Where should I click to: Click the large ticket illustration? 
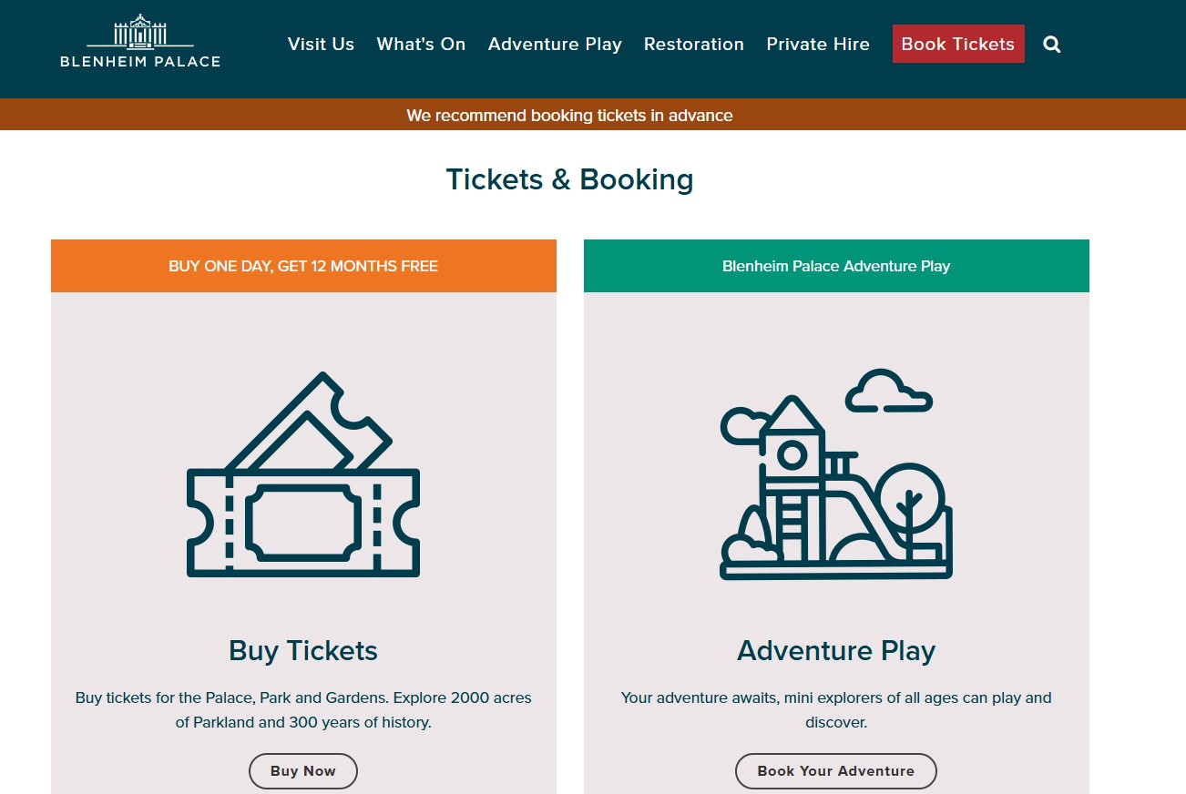303,474
